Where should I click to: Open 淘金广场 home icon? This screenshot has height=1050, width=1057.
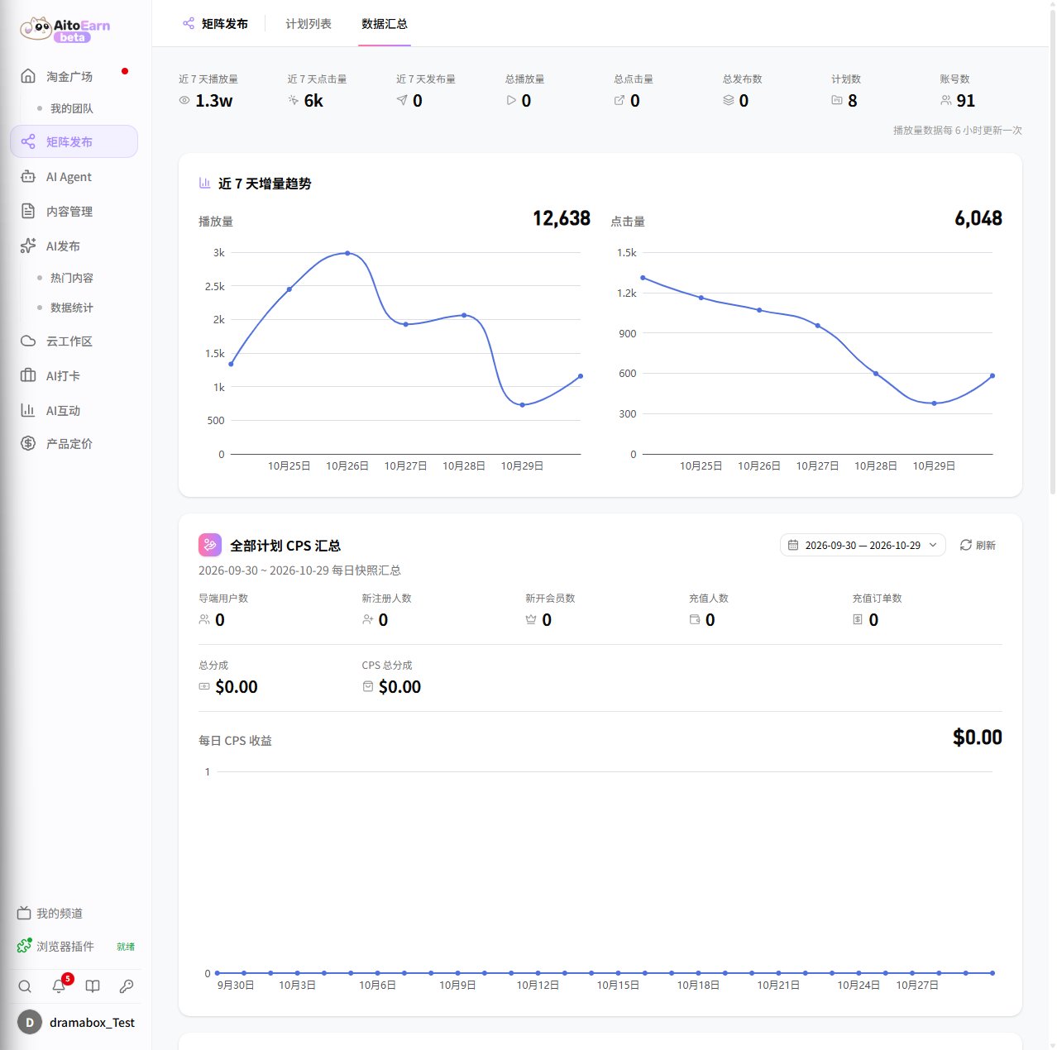pos(28,76)
